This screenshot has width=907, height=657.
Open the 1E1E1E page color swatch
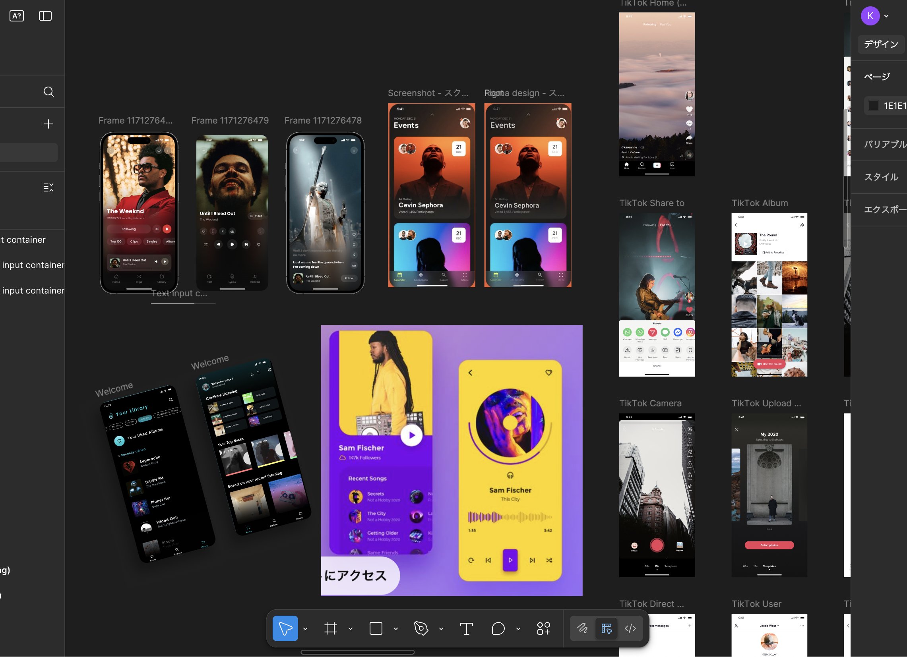click(873, 106)
